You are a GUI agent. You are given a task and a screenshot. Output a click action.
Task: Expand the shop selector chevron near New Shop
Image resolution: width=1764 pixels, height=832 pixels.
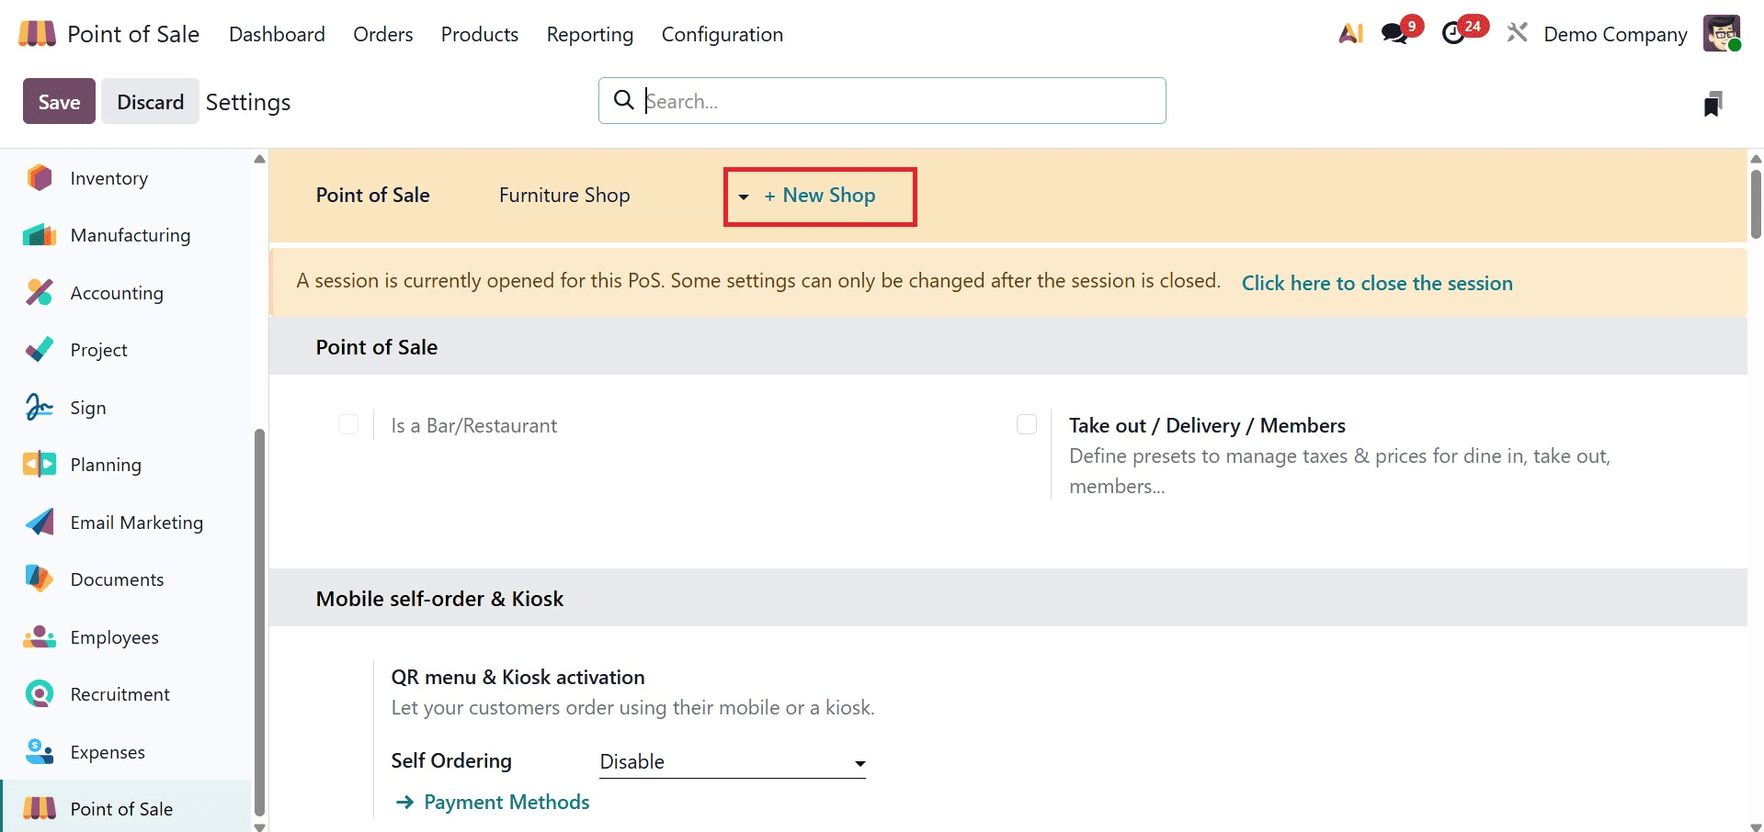coord(743,197)
